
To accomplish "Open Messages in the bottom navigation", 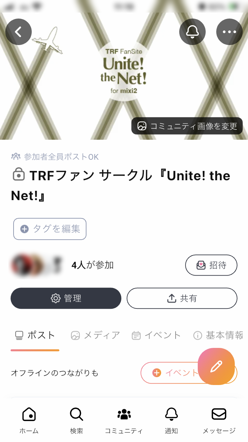I will (x=219, y=420).
